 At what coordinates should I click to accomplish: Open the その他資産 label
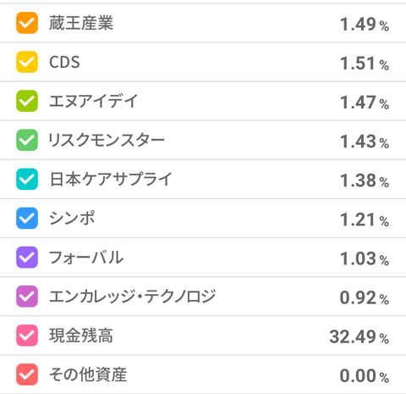88,375
